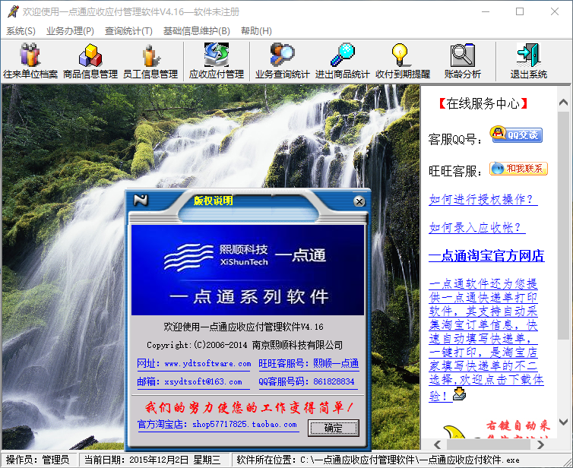This screenshot has width=573, height=468.
Task: Click the QQ交谈 customer service button
Action: tap(516, 135)
